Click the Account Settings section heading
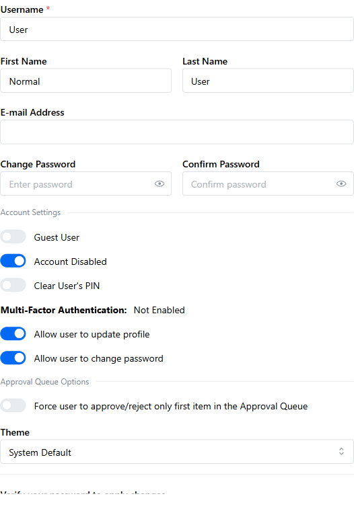This screenshot has height=527, width=354. (x=31, y=212)
